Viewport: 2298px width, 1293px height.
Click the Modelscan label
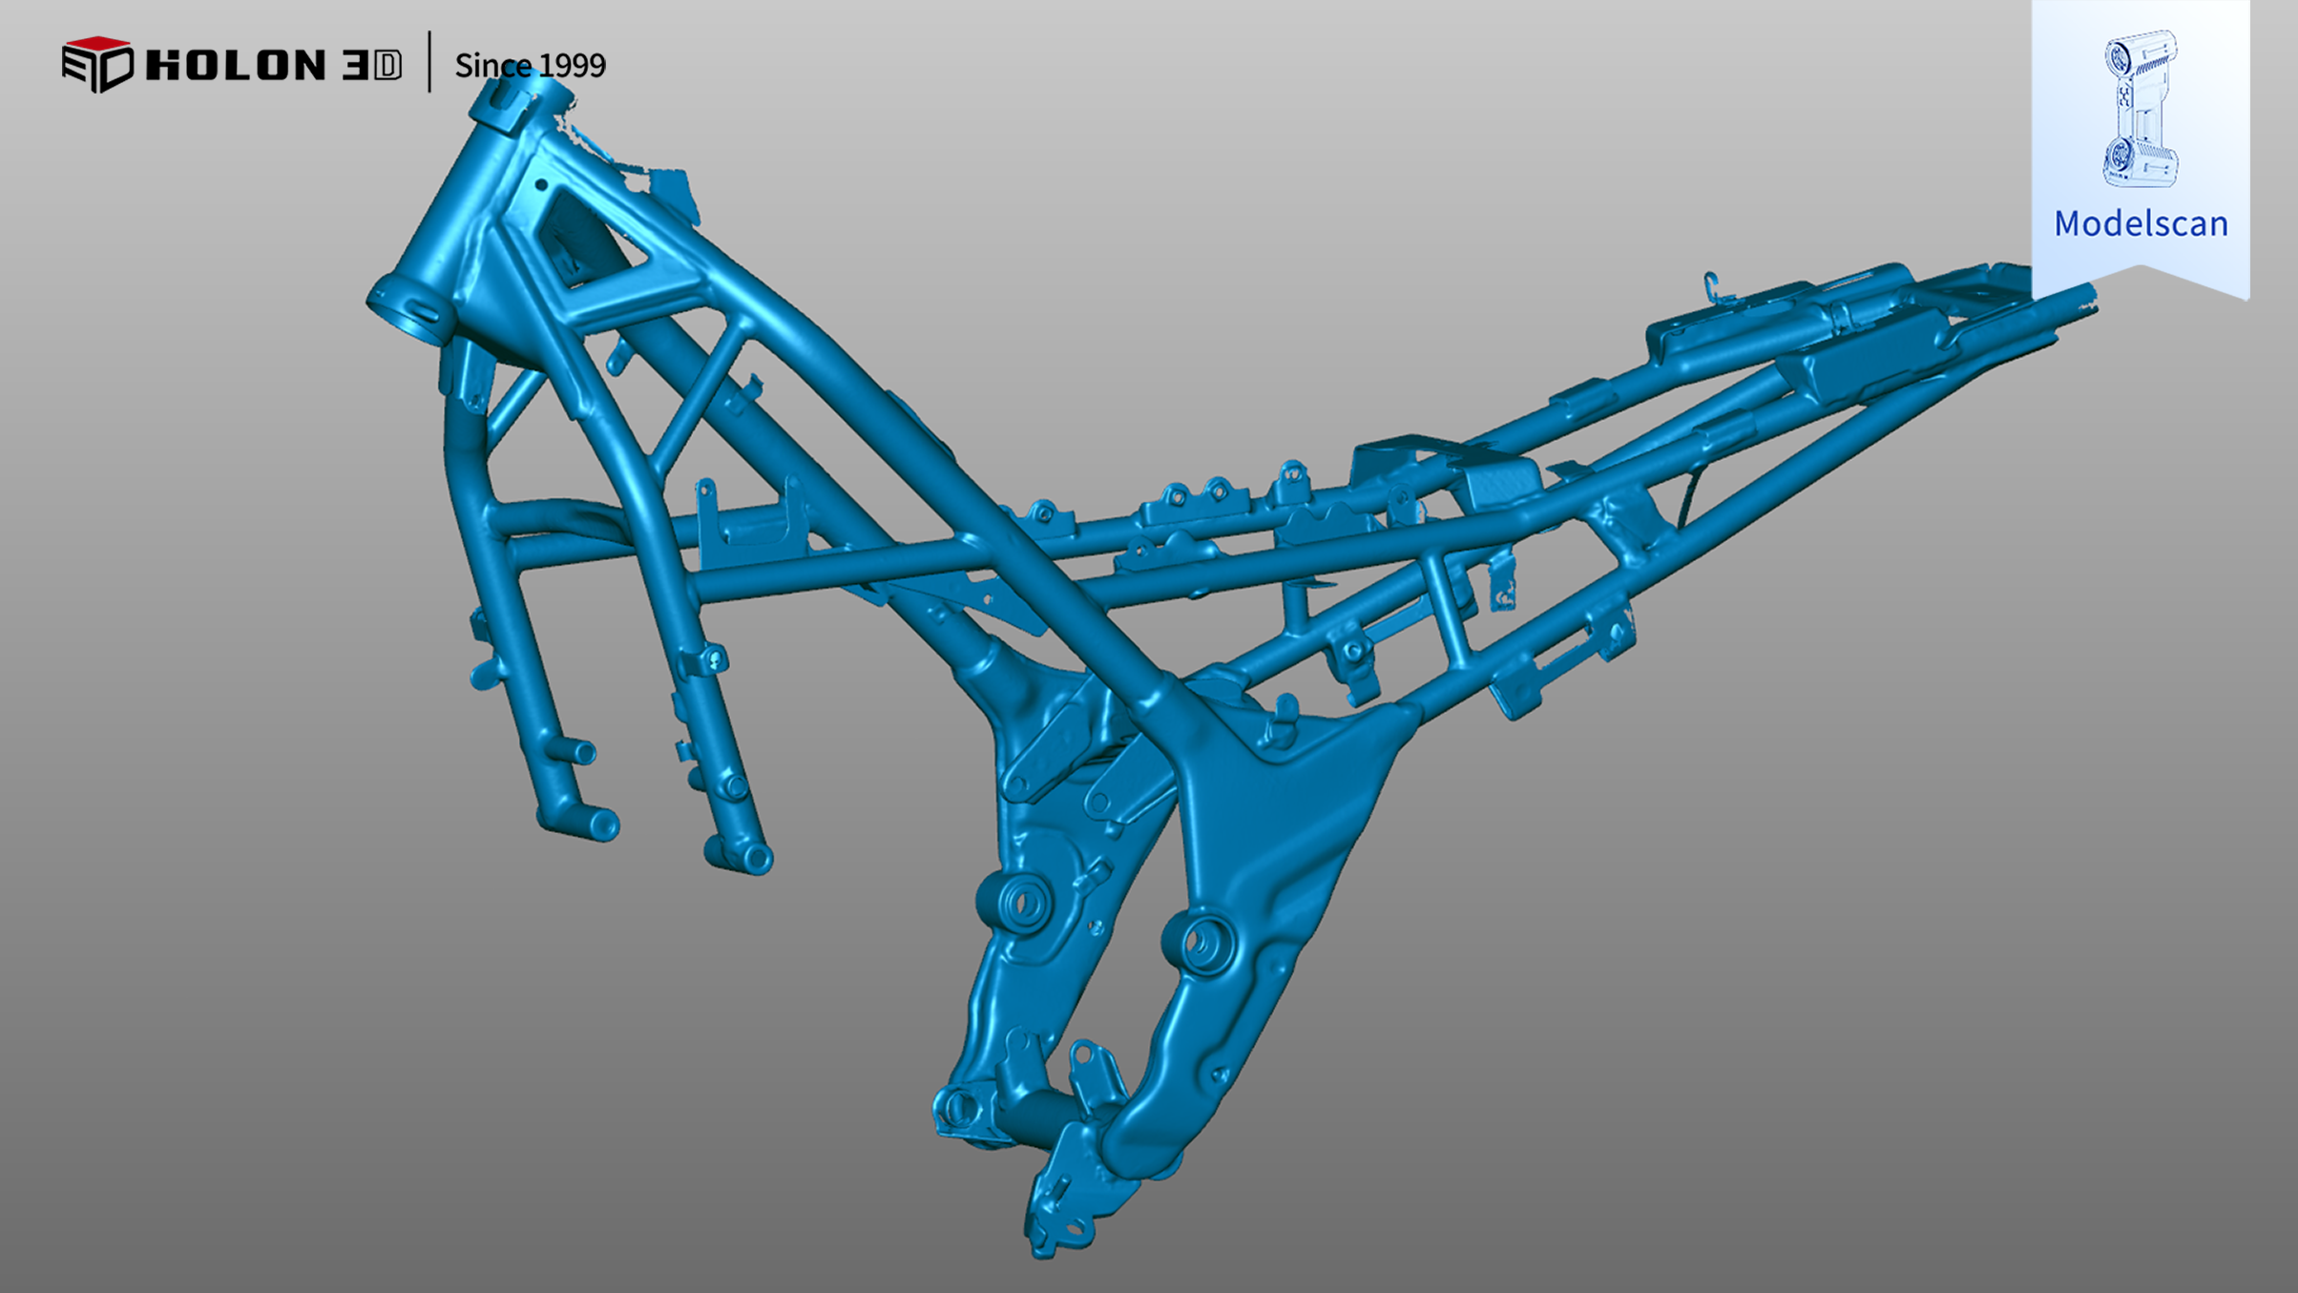click(2141, 223)
